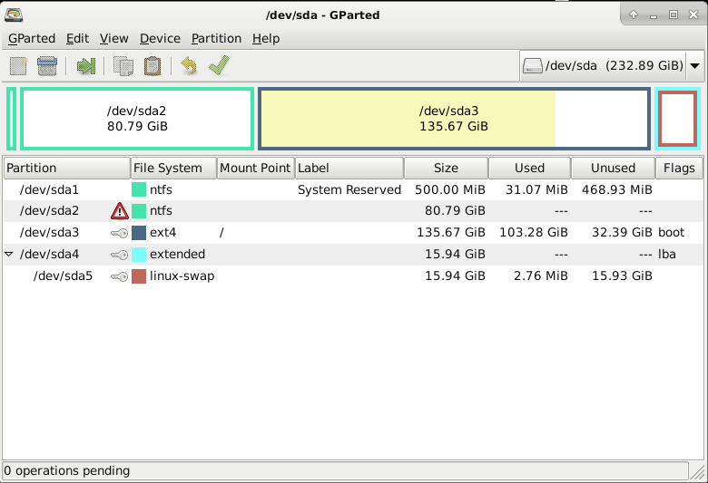Open the Help menu
The image size is (708, 483).
(x=265, y=39)
